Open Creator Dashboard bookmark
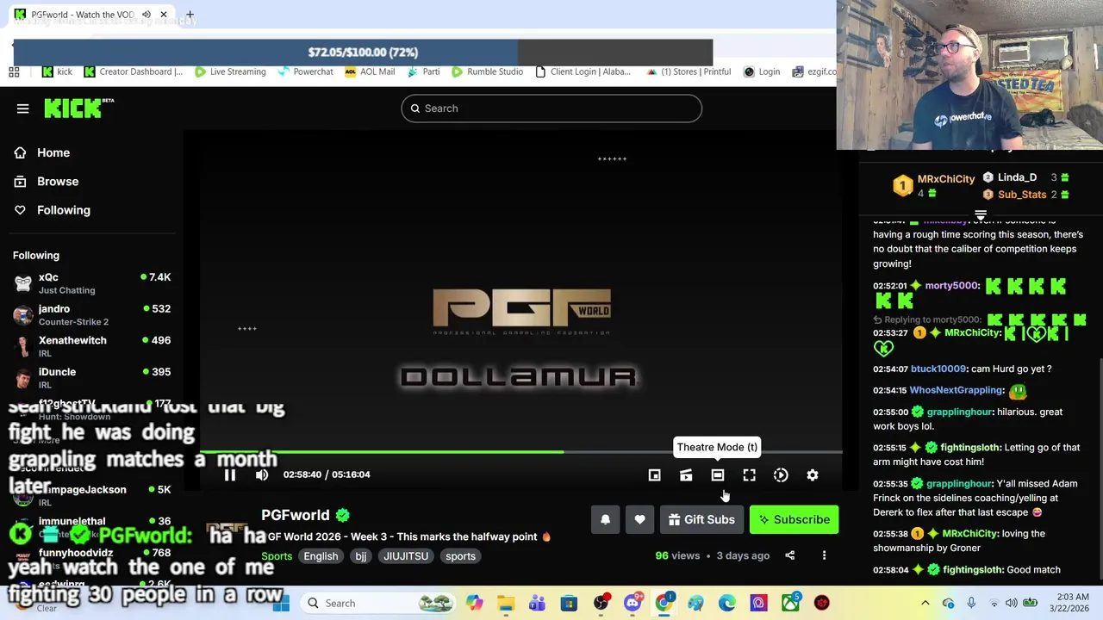Viewport: 1103px width, 620px height. pos(133,72)
